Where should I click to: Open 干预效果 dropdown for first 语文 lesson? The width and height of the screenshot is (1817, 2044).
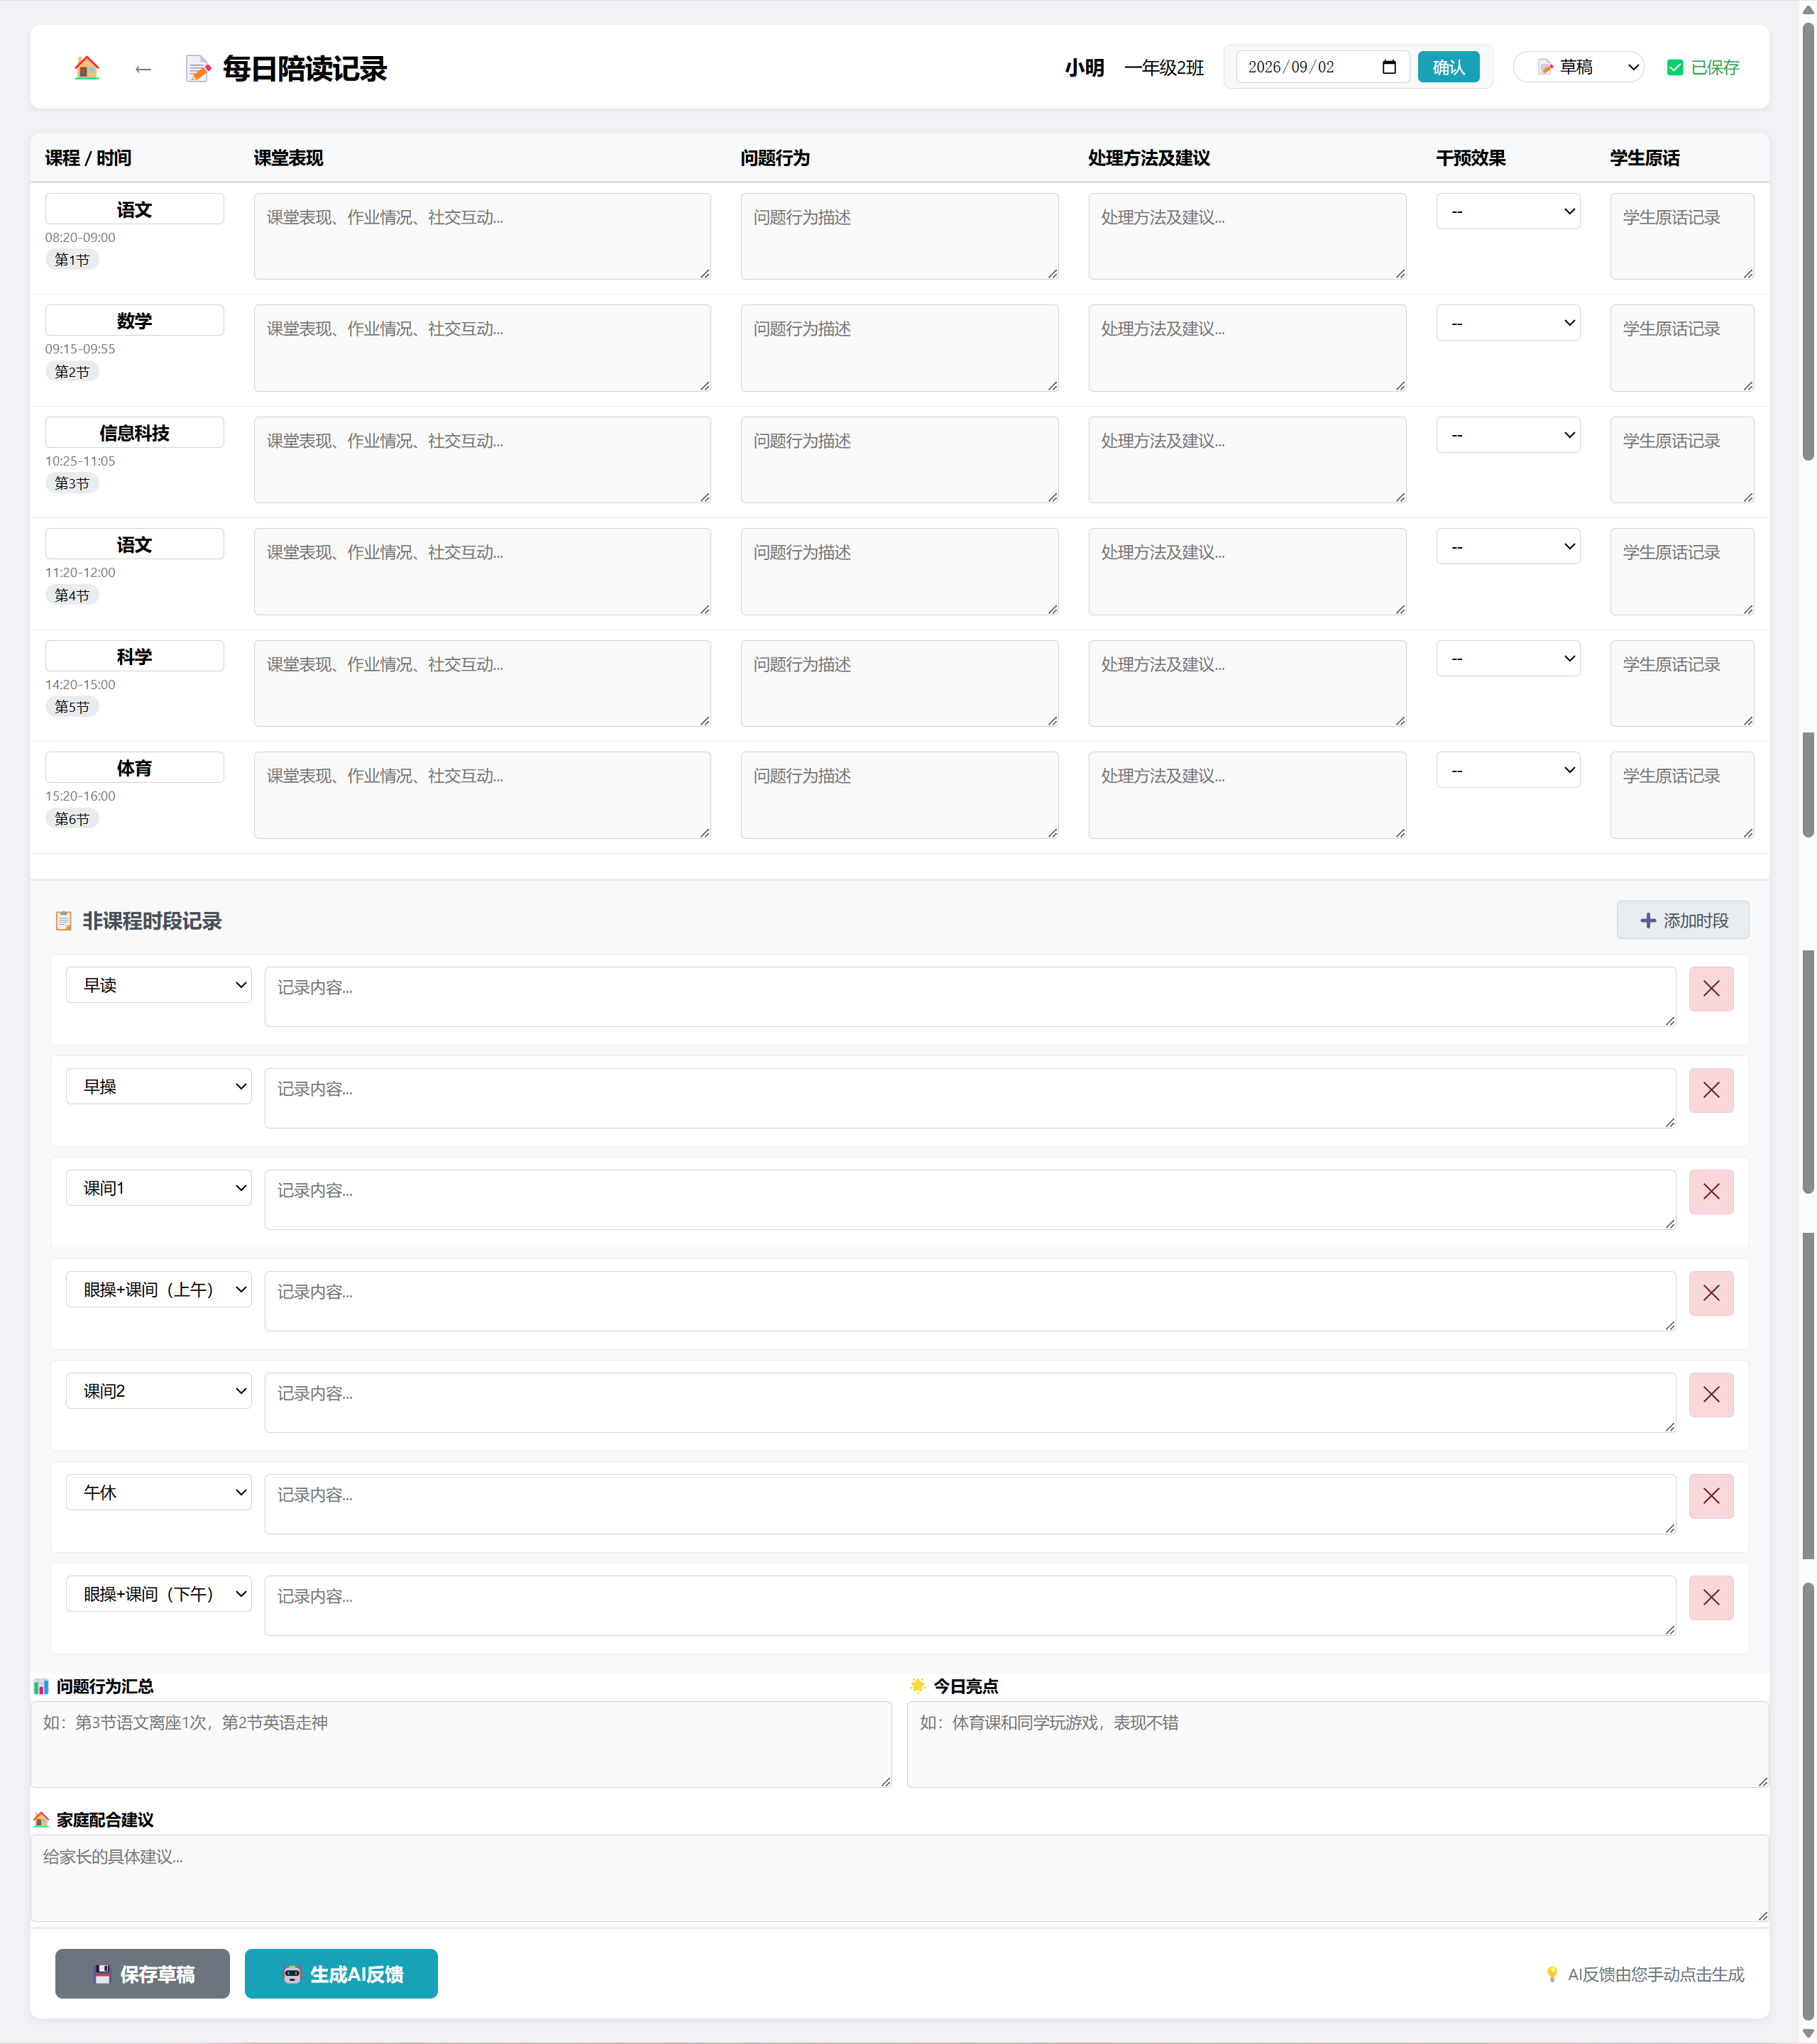click(x=1507, y=211)
